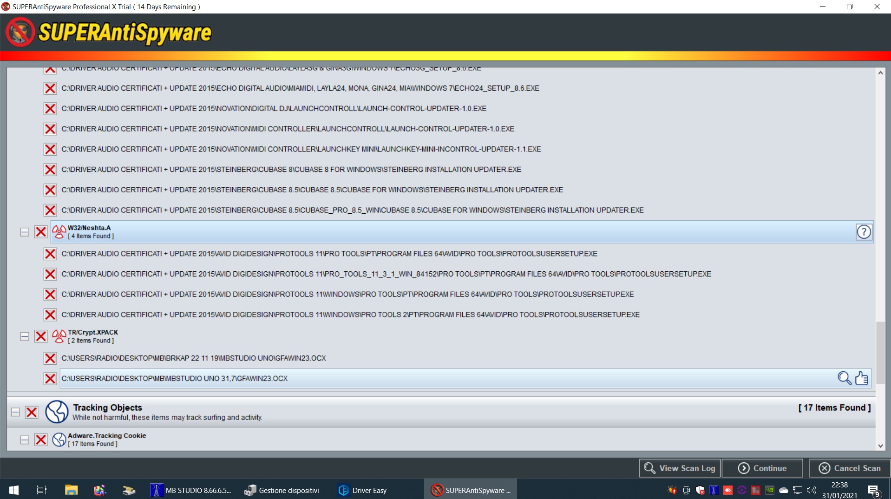Click the bug alert tray icon
Viewport: 891px width, 499px height.
(672, 490)
